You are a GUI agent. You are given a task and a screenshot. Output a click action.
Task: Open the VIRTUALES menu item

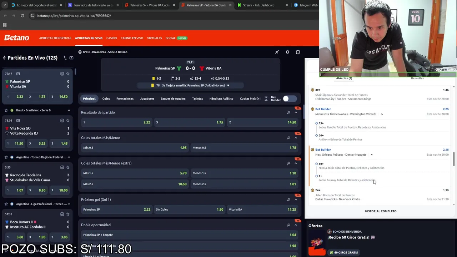[154, 38]
